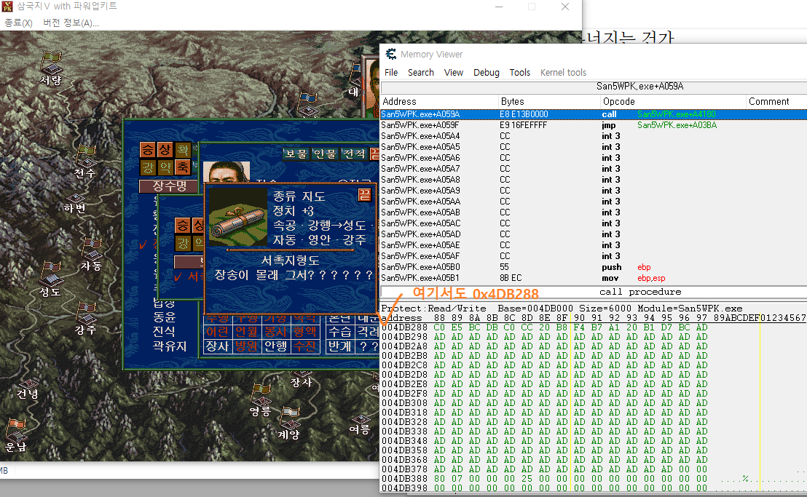Click the 수진 formation cell
807x497 pixels.
point(304,346)
